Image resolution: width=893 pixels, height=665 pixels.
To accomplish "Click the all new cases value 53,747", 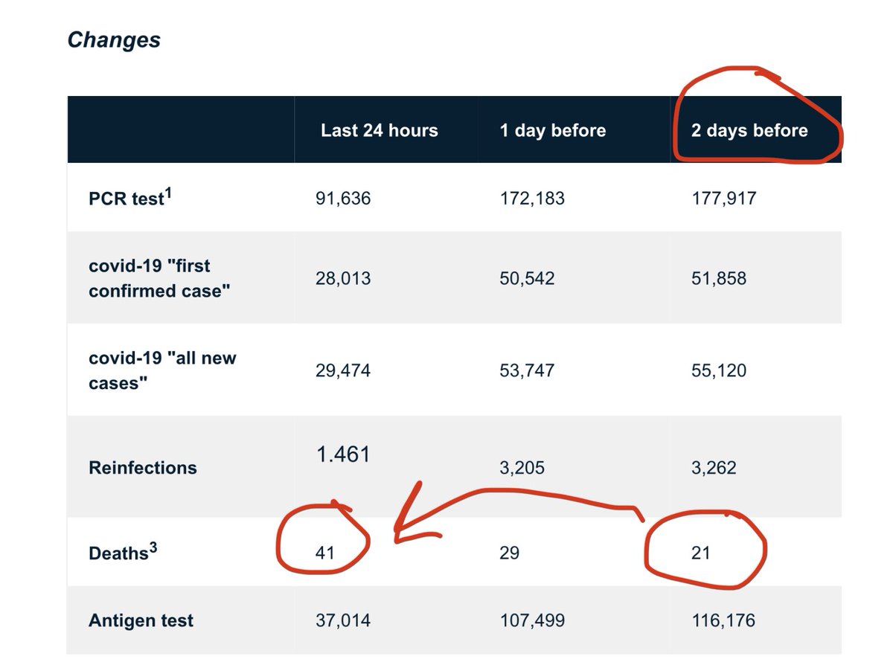I will [527, 370].
